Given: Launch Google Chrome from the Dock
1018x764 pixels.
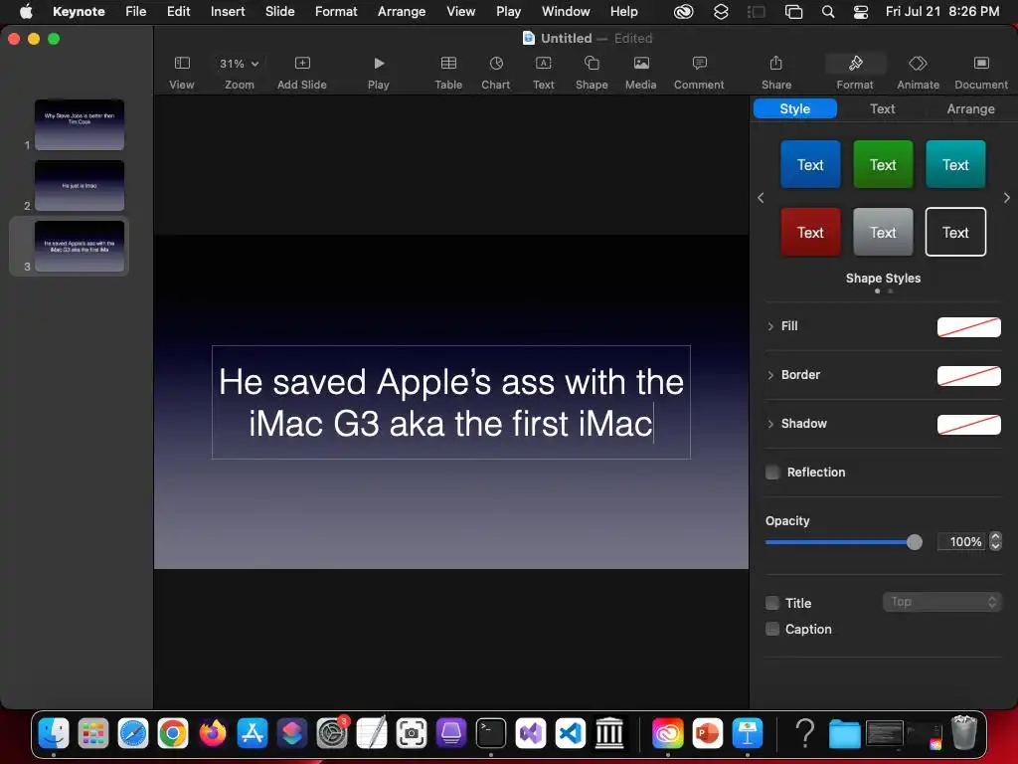Looking at the screenshot, I should pyautogui.click(x=173, y=733).
